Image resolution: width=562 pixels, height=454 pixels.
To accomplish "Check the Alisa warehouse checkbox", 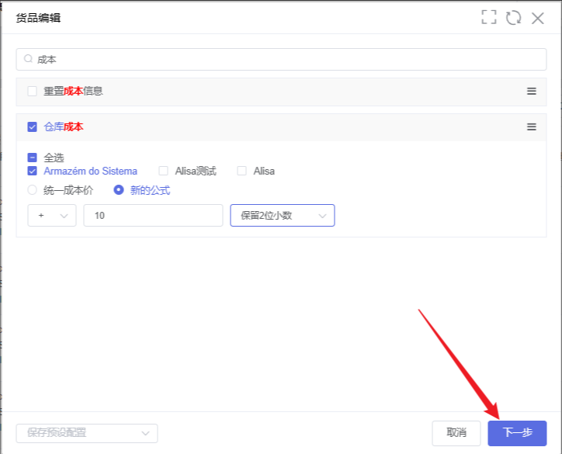I will 242,171.
